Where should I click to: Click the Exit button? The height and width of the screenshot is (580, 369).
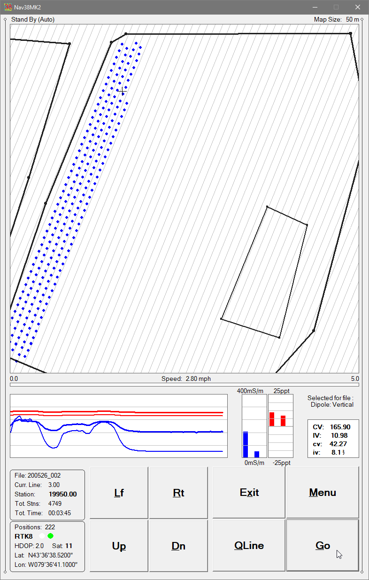click(x=249, y=493)
